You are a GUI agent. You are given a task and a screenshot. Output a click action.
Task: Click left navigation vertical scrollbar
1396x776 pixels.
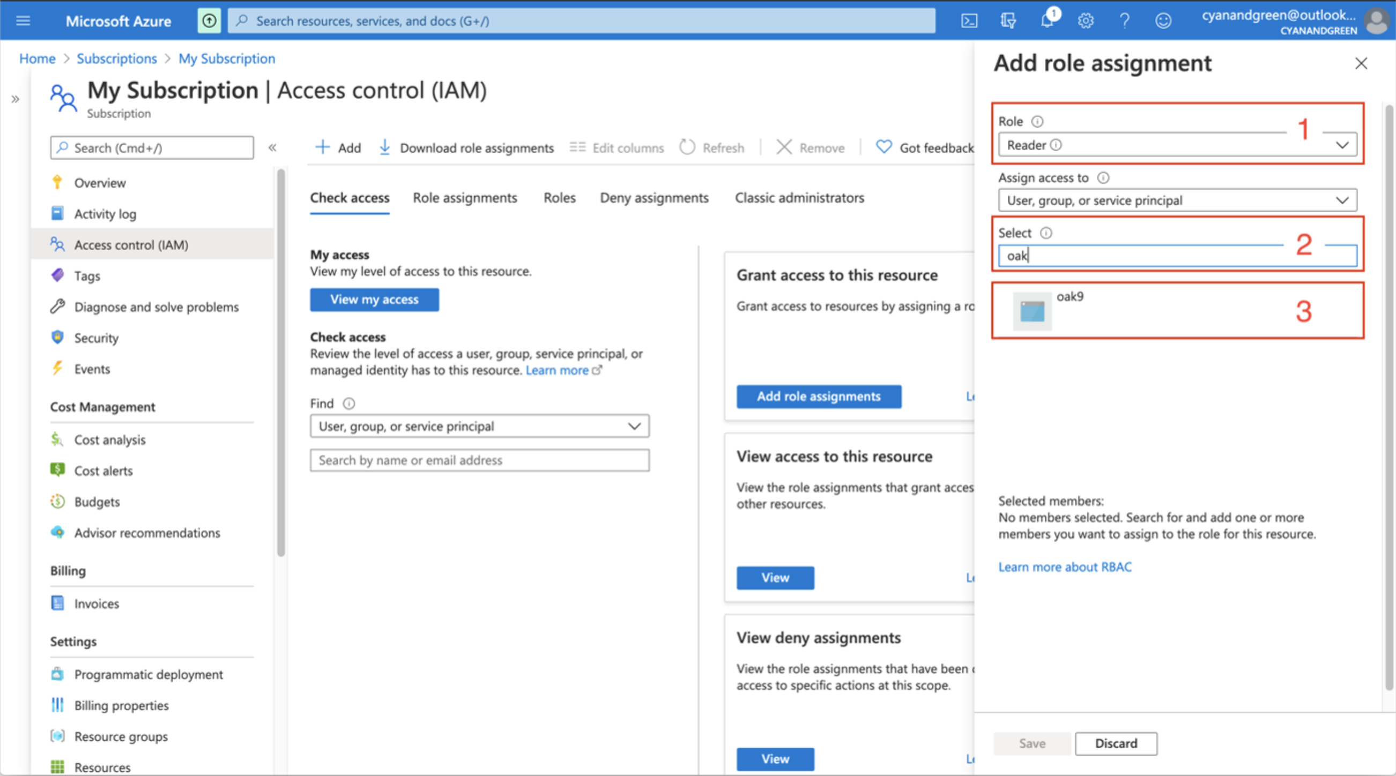click(281, 363)
